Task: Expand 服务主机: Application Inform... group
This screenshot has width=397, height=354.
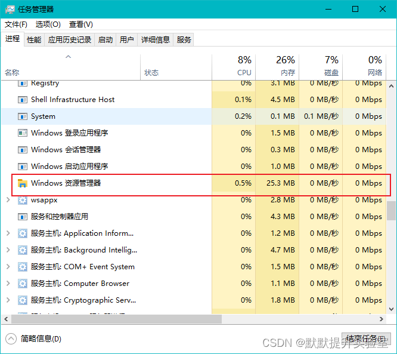Action: 8,233
